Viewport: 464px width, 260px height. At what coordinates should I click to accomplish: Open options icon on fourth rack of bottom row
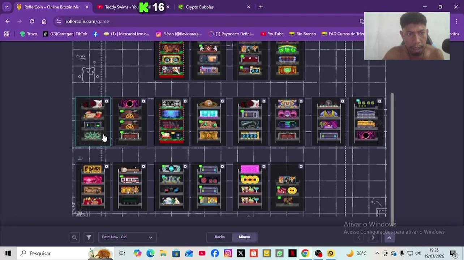click(x=222, y=166)
